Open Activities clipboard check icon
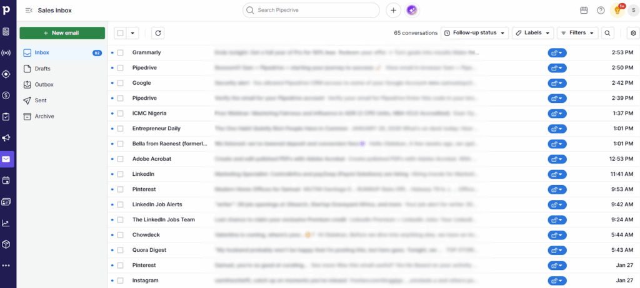 (x=6, y=117)
